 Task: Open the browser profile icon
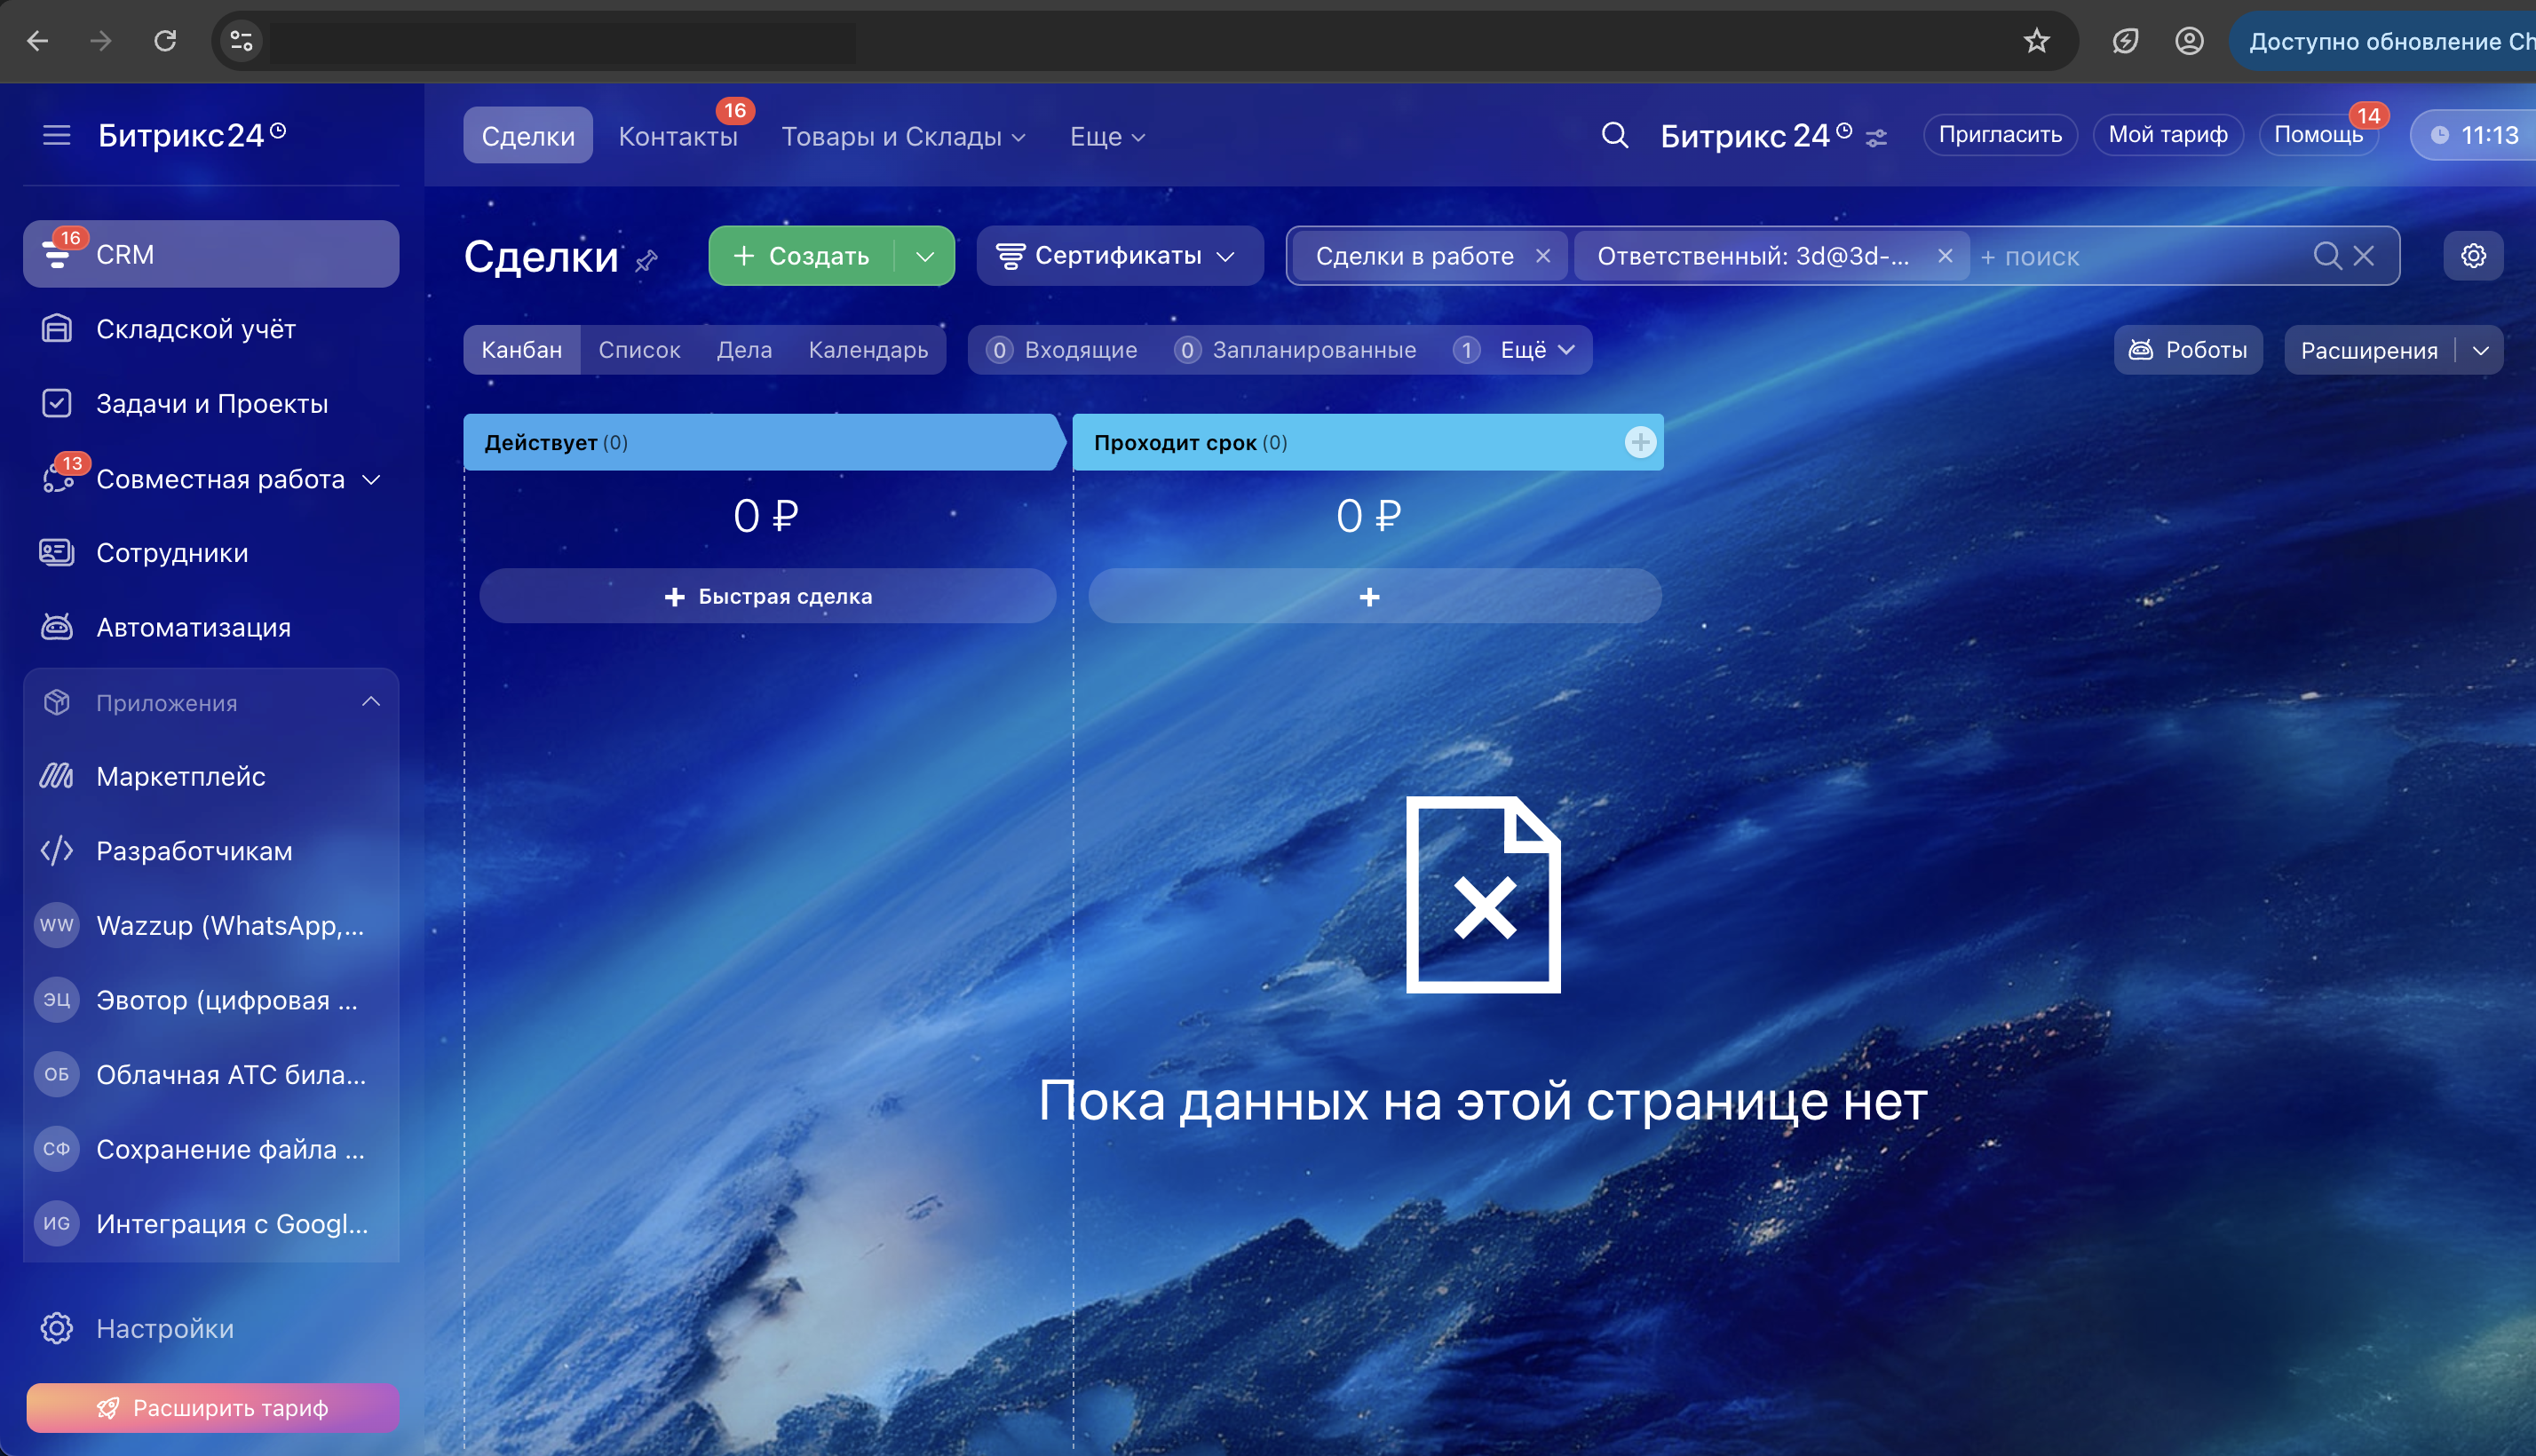(x=2189, y=41)
